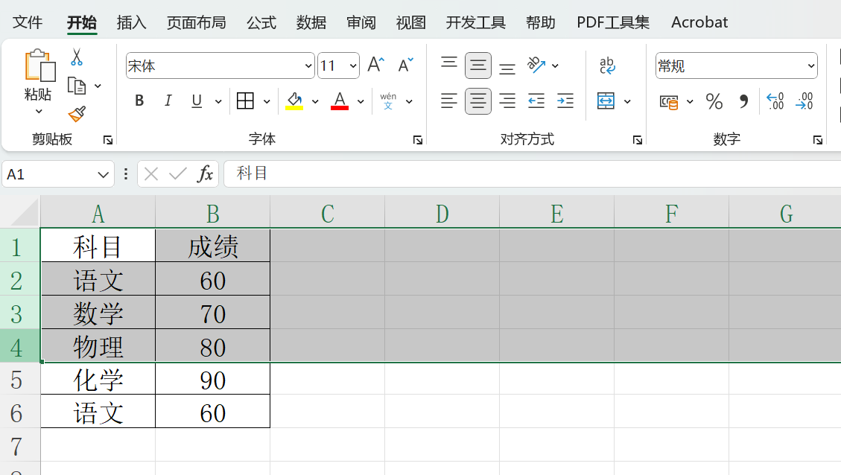Switch to the 插入 tab
This screenshot has width=841, height=475.
point(131,22)
